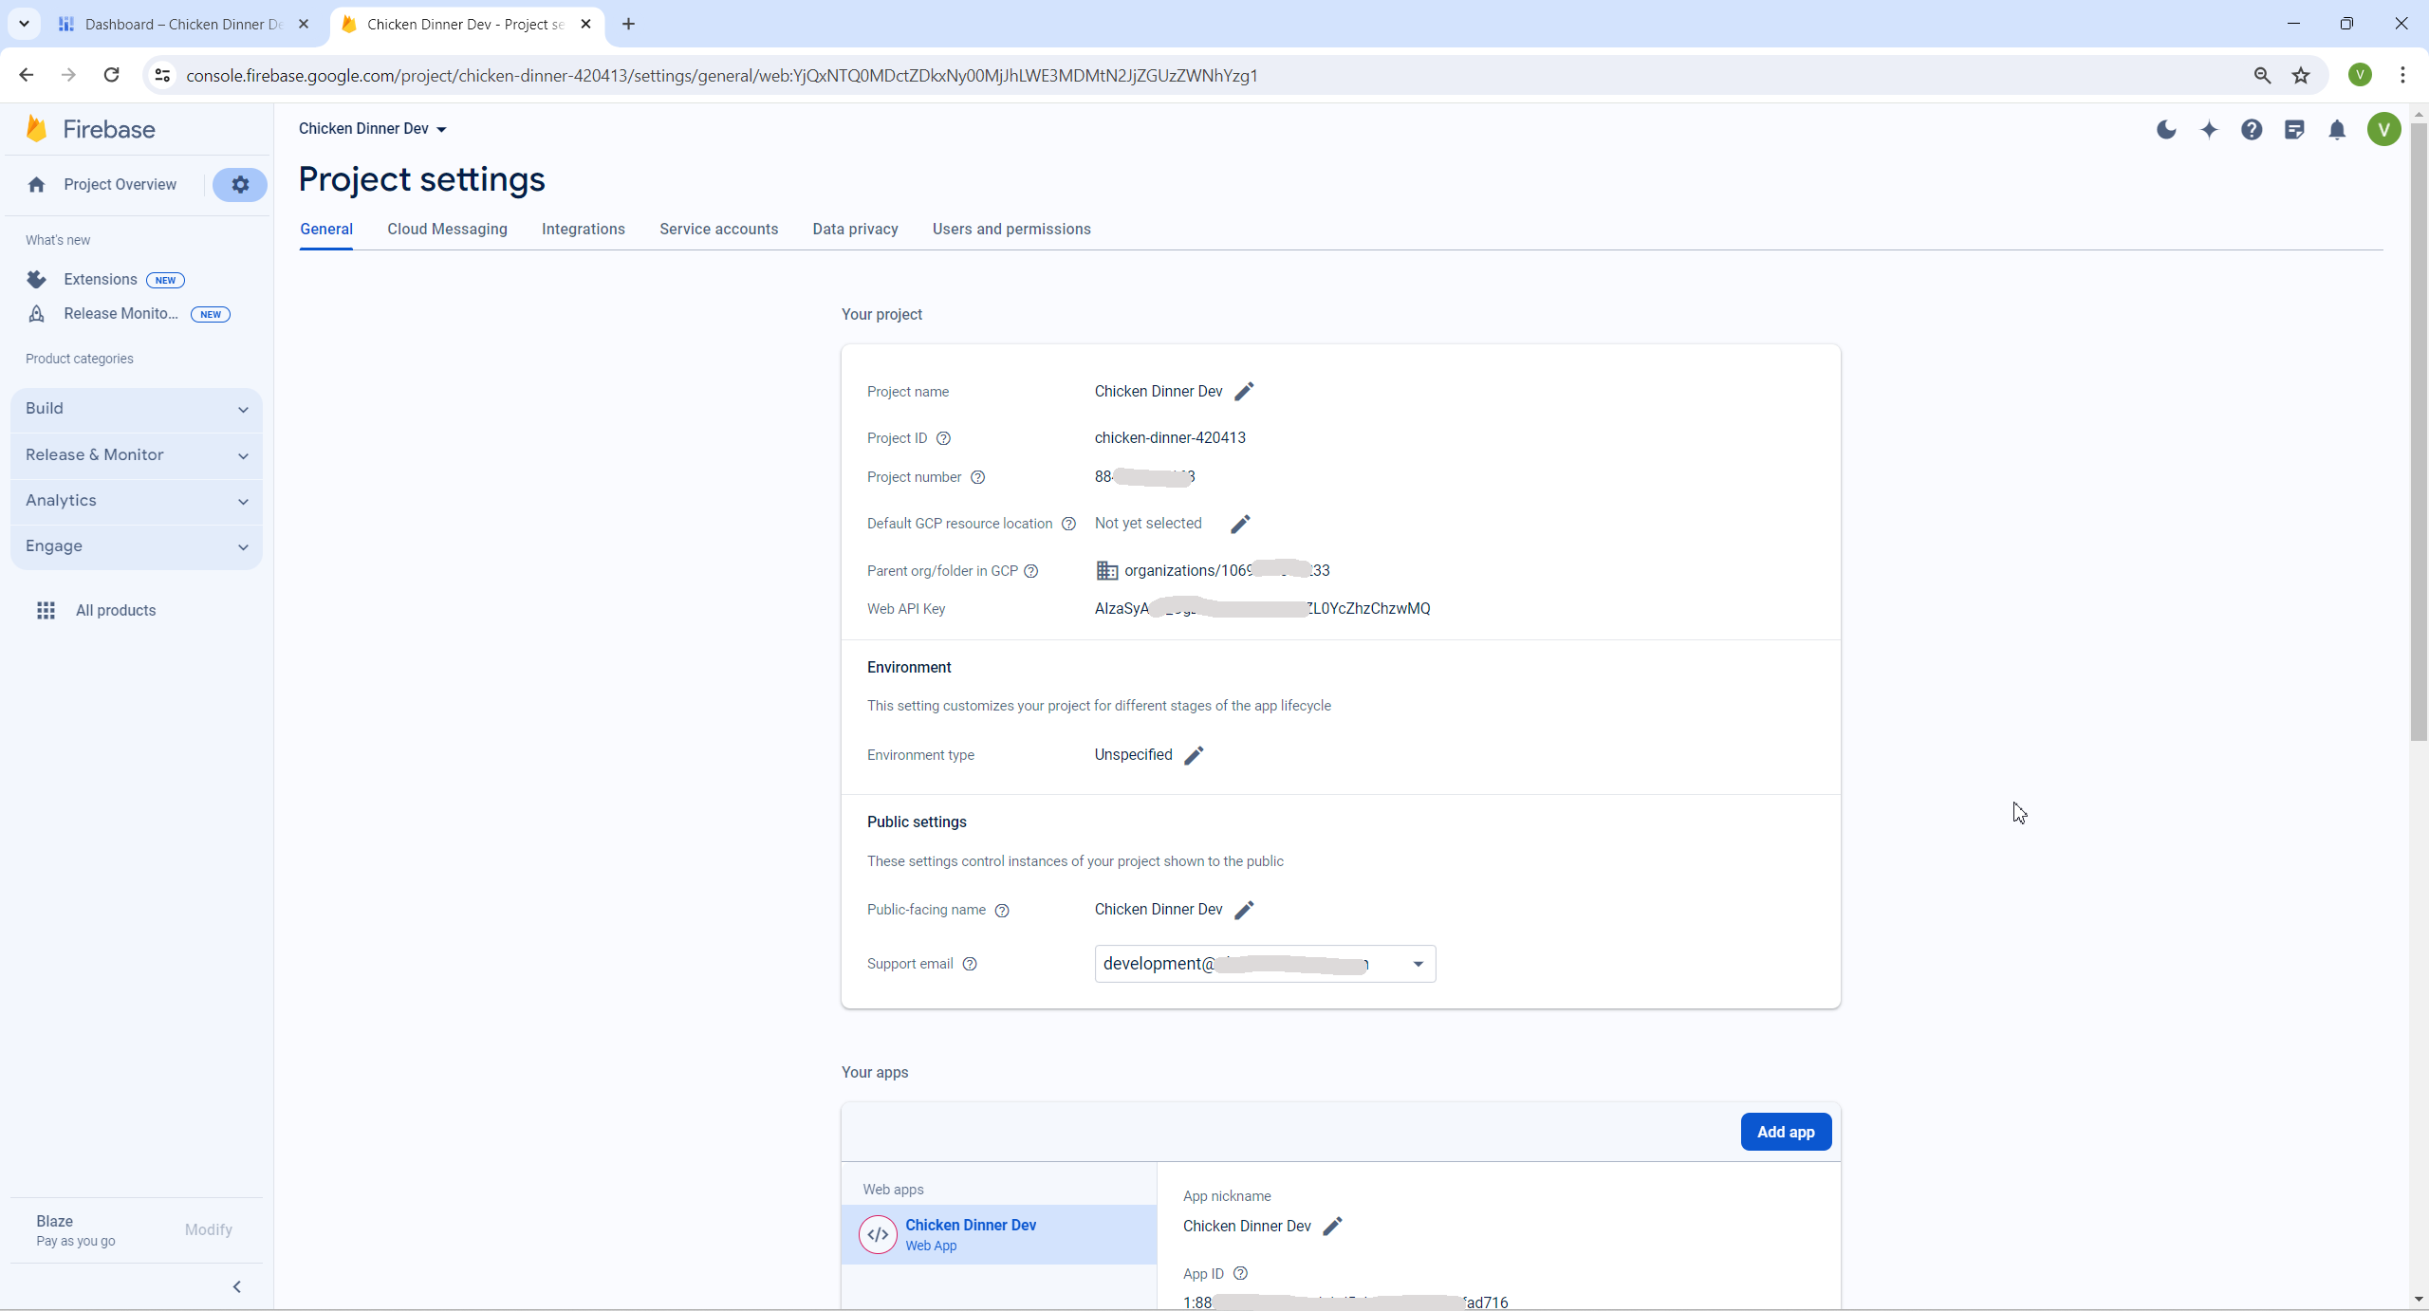Click Project ID help info icon
The width and height of the screenshot is (2429, 1311).
(x=943, y=438)
